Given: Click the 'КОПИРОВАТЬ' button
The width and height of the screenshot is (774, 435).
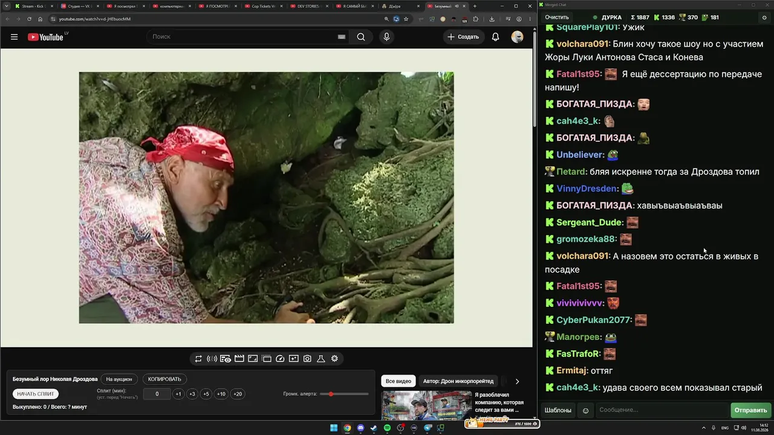Looking at the screenshot, I should coord(164,379).
